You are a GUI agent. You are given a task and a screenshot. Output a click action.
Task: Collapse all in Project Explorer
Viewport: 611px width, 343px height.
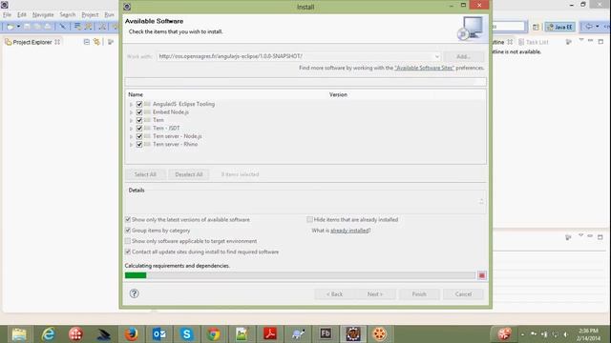click(87, 42)
